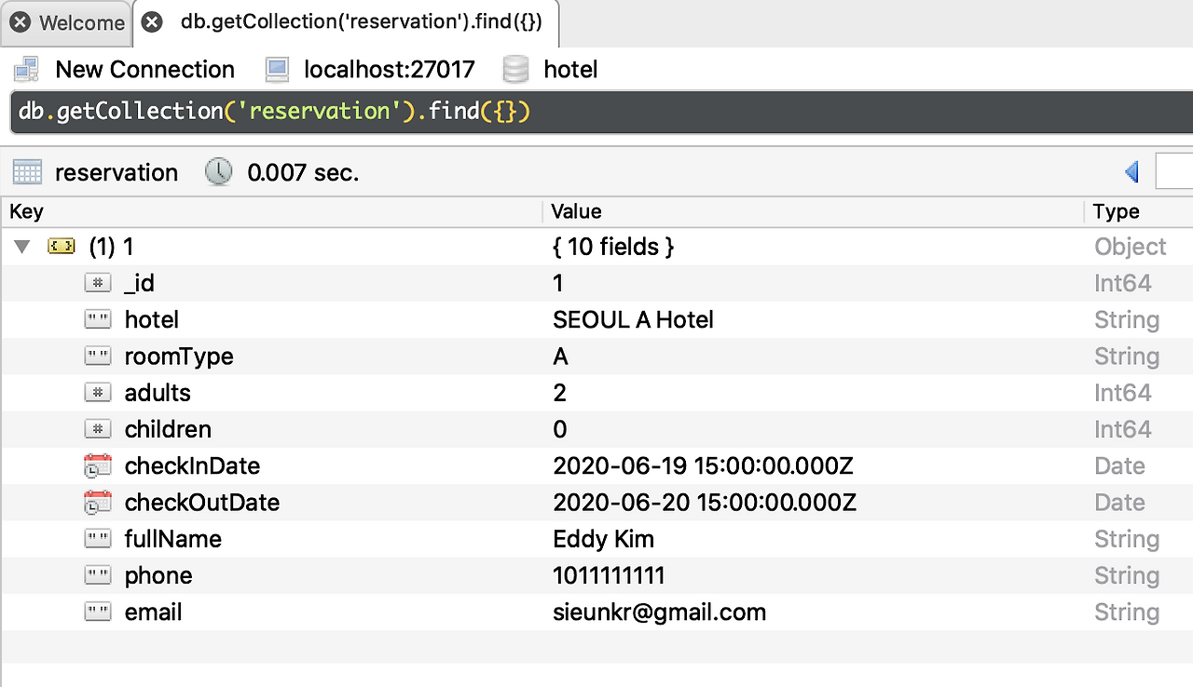Click the Int64 icon beside adults field

tap(98, 393)
